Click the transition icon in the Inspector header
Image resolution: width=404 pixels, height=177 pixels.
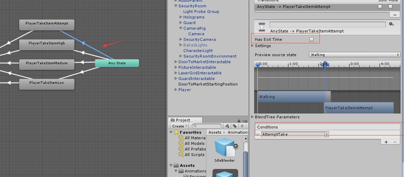[x=262, y=27]
